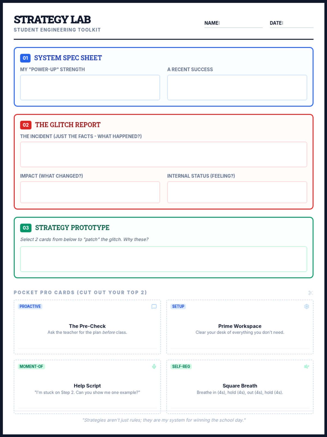The image size is (327, 437).
Task: Click the scissors icon beside Pocket Pro Cards
Action: coord(310,293)
